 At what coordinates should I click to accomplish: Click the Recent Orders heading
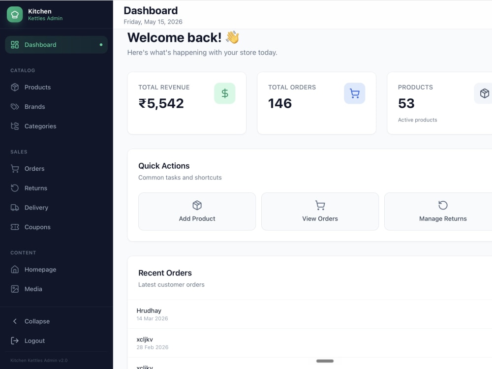pyautogui.click(x=165, y=273)
